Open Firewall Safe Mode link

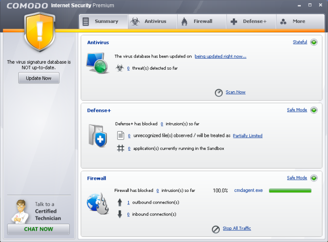coord(297,177)
